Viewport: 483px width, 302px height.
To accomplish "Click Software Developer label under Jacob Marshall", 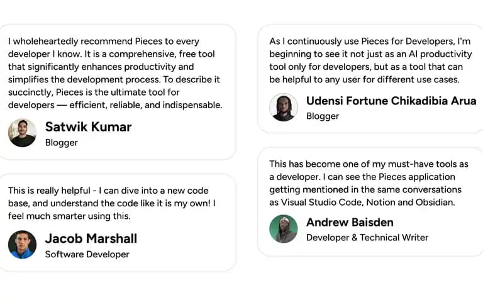I will click(x=87, y=254).
